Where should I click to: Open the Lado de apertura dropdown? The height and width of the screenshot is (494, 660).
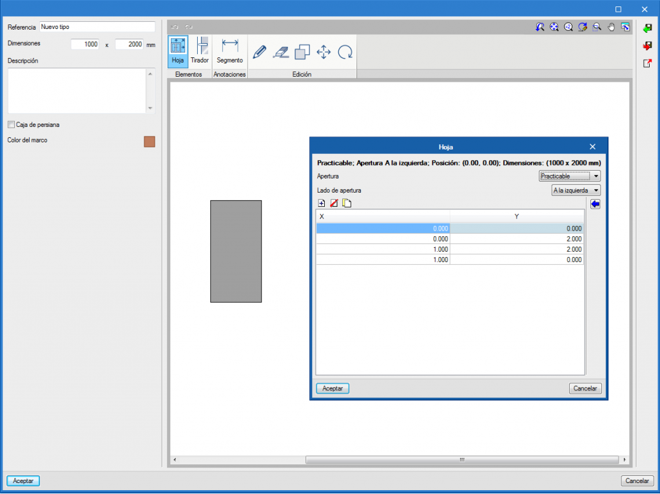point(576,191)
